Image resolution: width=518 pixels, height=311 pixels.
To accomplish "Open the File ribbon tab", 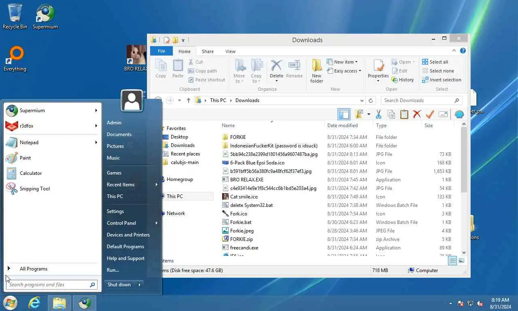I will [x=161, y=51].
